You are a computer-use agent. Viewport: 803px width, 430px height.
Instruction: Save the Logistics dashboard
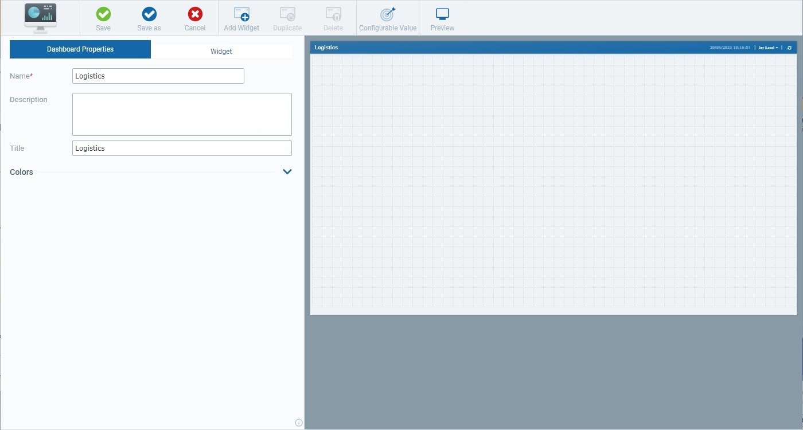(x=103, y=17)
